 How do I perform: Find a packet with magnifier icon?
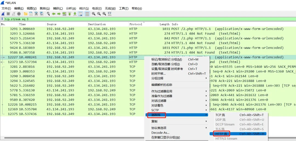point(48,14)
